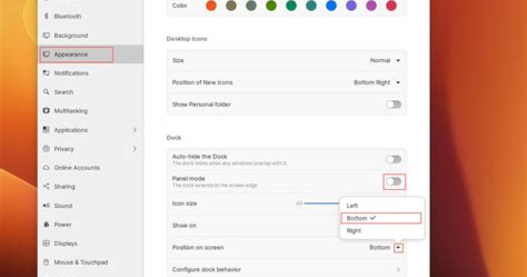527x277 pixels.
Task: Click the Displays icon in sidebar
Action: pyautogui.click(x=46, y=243)
